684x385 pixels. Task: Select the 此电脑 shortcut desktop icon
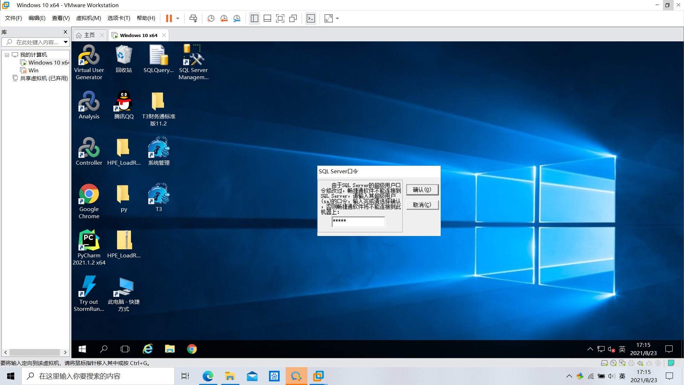[124, 294]
